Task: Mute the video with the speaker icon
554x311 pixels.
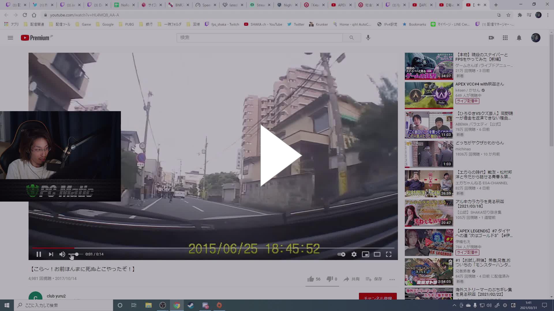Action: [62, 254]
